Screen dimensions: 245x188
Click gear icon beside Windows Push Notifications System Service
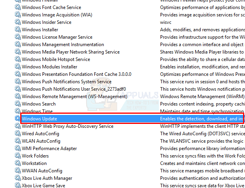(x=18, y=82)
